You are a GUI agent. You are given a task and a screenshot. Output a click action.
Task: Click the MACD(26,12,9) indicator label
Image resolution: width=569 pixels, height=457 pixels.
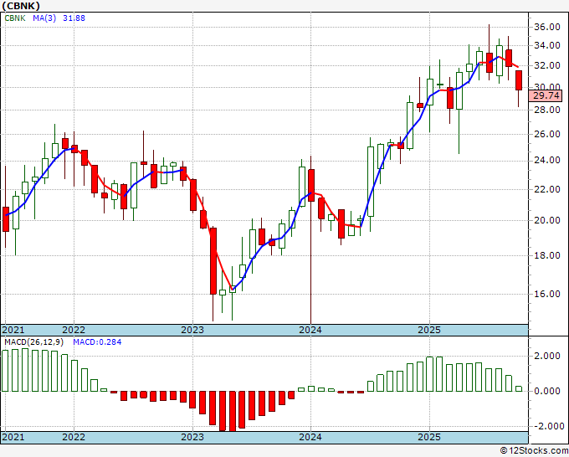pos(34,342)
